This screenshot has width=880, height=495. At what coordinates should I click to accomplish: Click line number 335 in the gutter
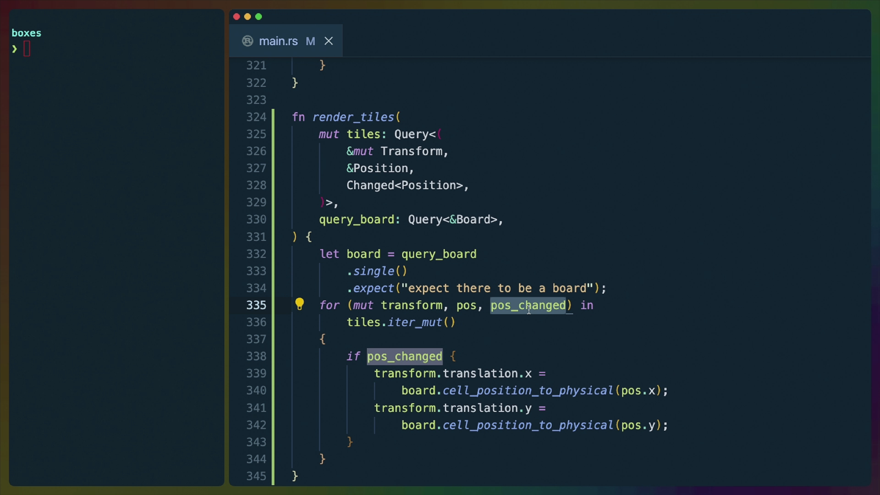tap(256, 305)
